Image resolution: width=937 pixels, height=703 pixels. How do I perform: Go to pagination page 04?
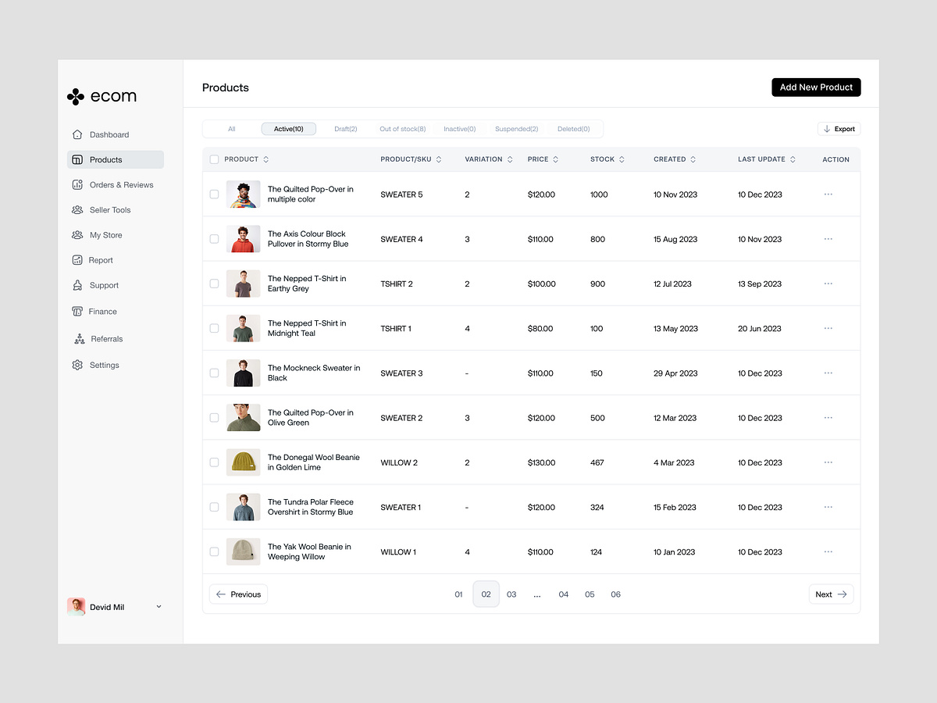(564, 594)
